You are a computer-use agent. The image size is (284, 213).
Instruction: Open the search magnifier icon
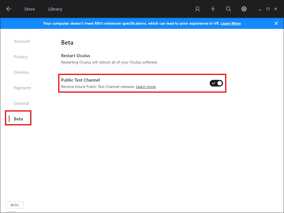229,9
